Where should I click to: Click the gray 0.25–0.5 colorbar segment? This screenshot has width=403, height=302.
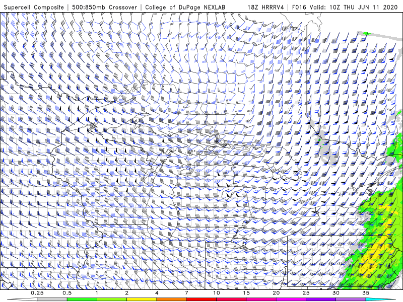pos(52,299)
